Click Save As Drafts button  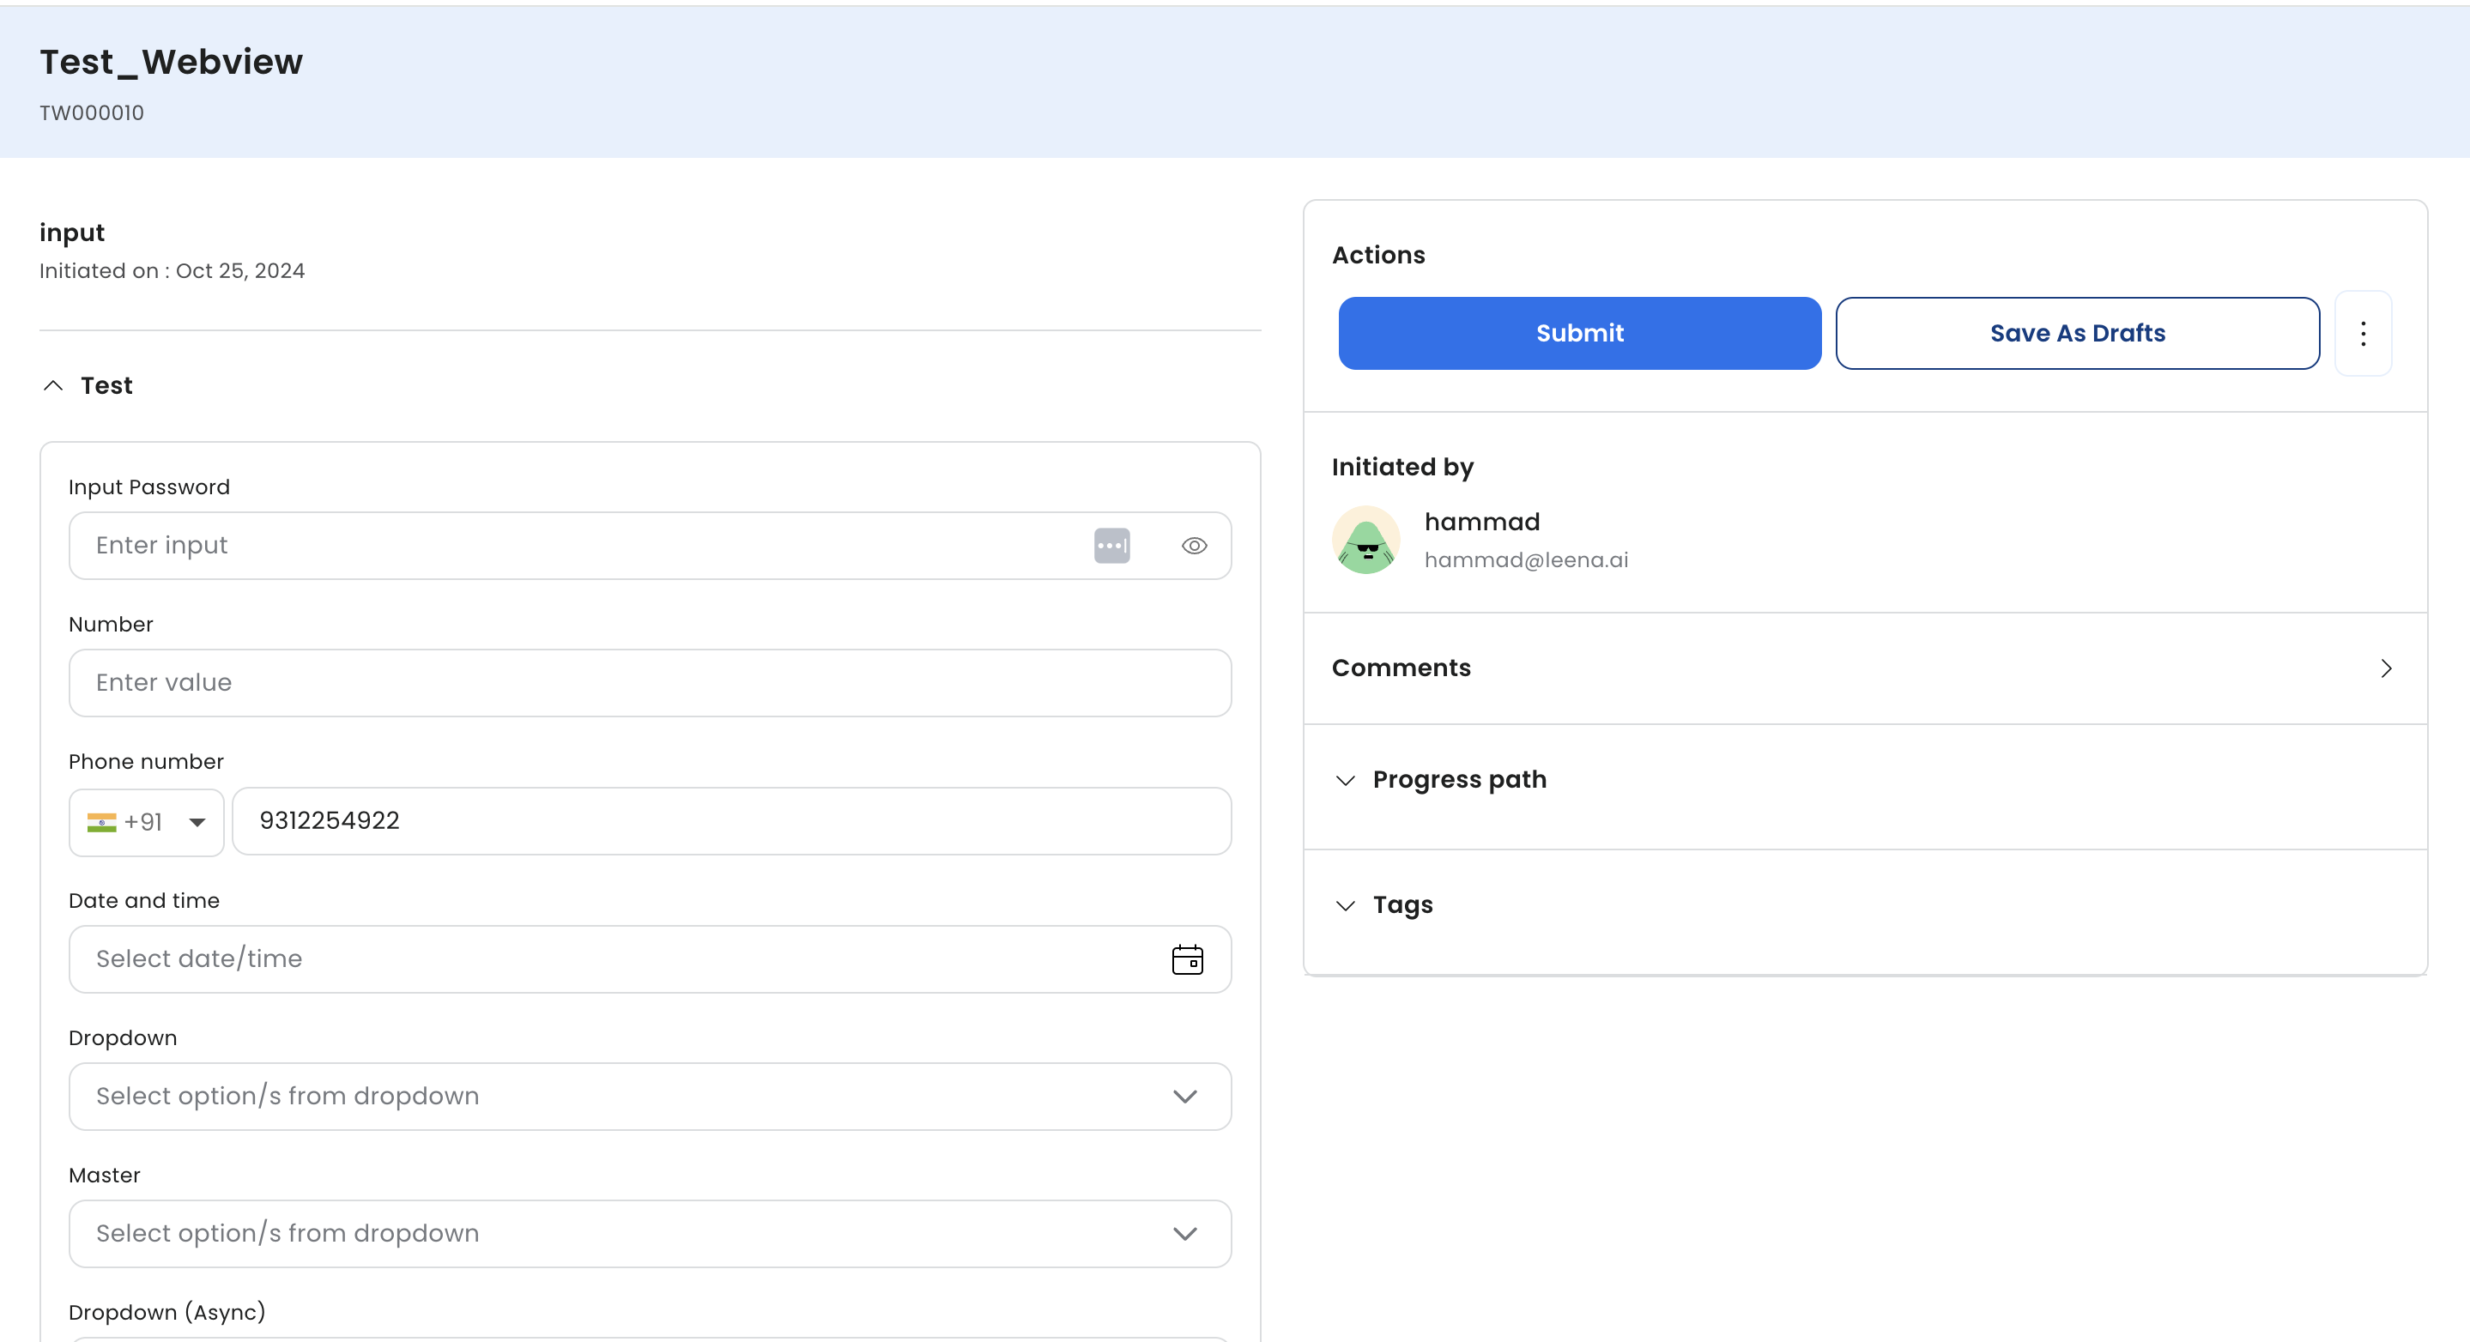[x=2077, y=334]
